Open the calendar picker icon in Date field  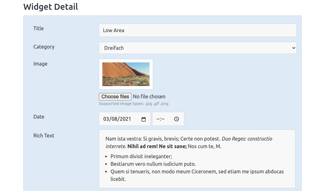pos(144,119)
